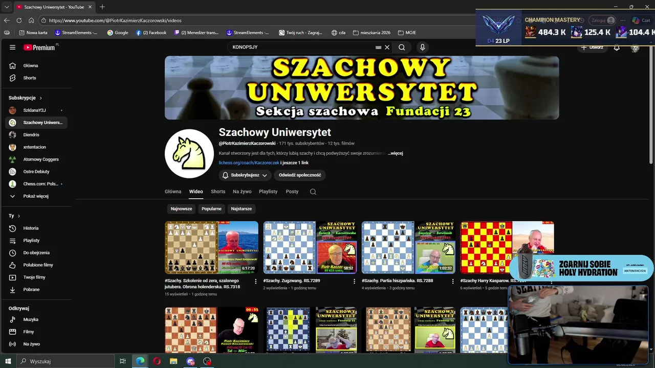Expand the Ty section header

(14, 216)
